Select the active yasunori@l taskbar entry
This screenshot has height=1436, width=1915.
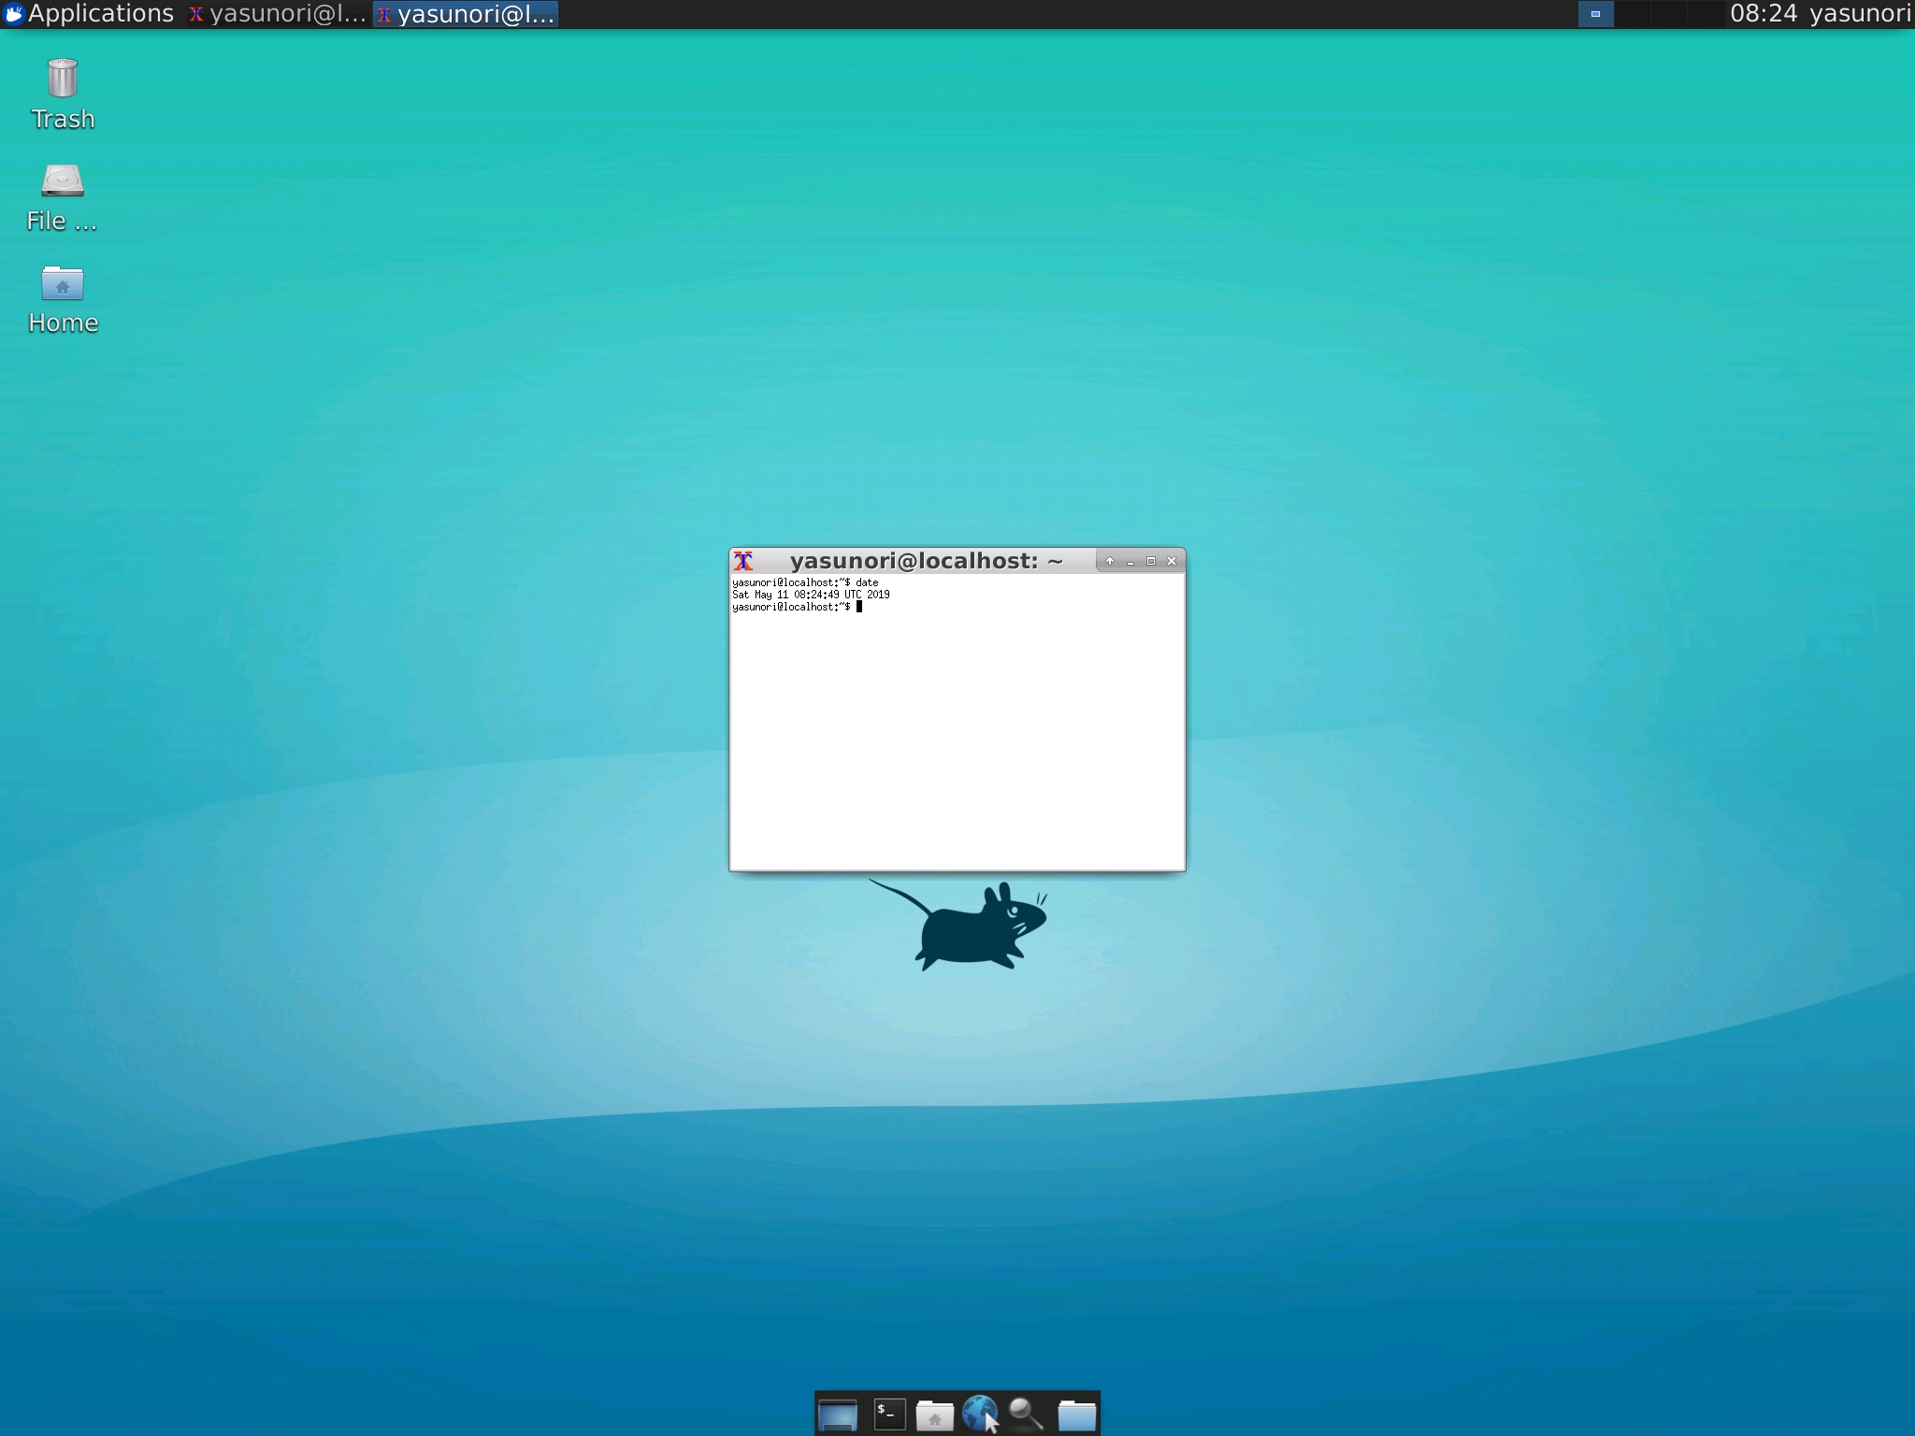point(465,13)
